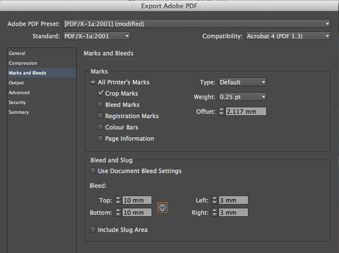Uncheck the Crop Marks checkbox
The height and width of the screenshot is (253, 339).
100,93
